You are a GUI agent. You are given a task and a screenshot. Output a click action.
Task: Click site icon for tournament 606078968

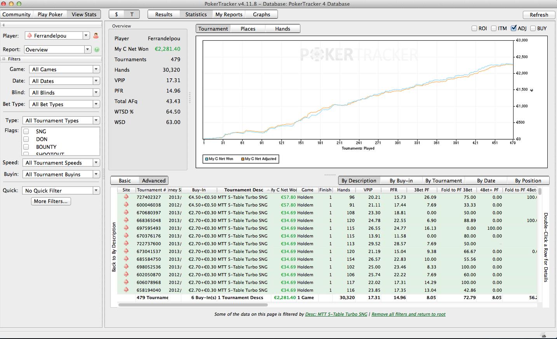(126, 282)
